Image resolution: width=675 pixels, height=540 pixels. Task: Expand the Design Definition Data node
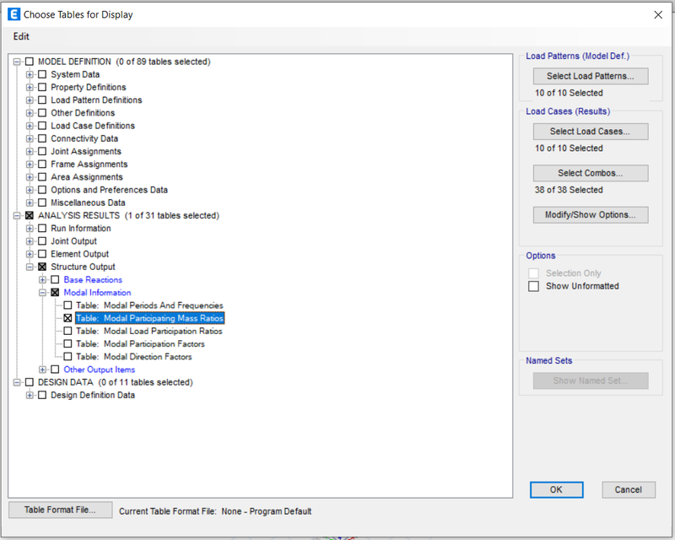[x=30, y=396]
